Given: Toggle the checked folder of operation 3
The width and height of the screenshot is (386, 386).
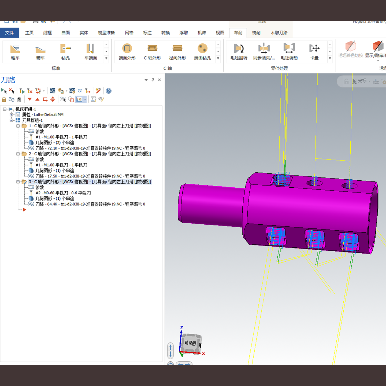Looking at the screenshot, I should pos(24,182).
